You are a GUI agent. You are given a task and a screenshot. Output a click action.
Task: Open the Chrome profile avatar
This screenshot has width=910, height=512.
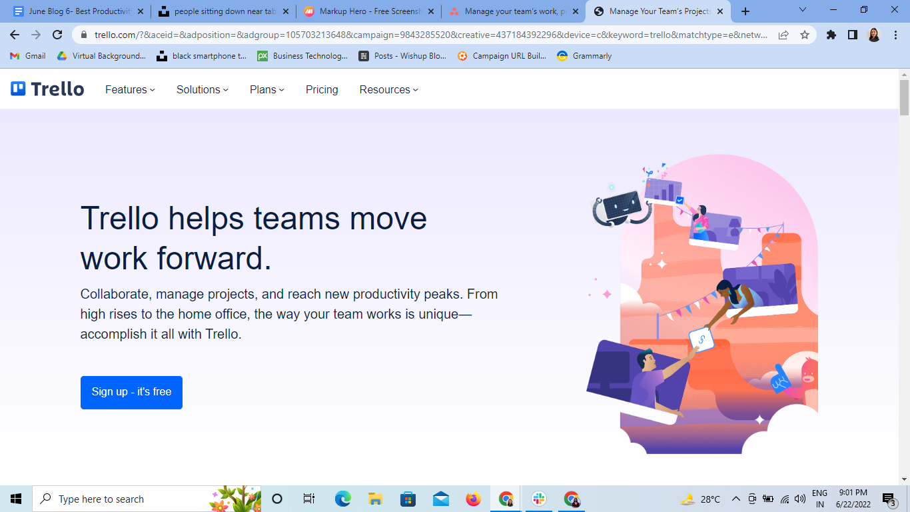pyautogui.click(x=874, y=35)
